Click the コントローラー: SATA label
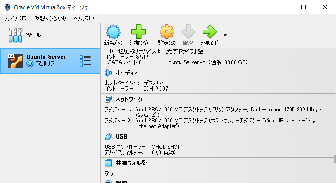 (x=127, y=57)
